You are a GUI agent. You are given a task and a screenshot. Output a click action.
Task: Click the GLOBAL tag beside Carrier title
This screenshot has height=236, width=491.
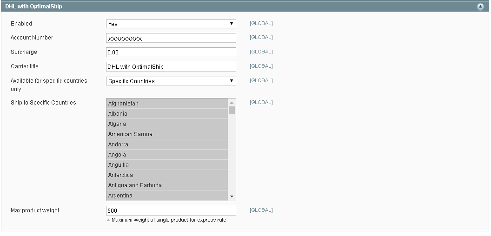[x=261, y=66]
